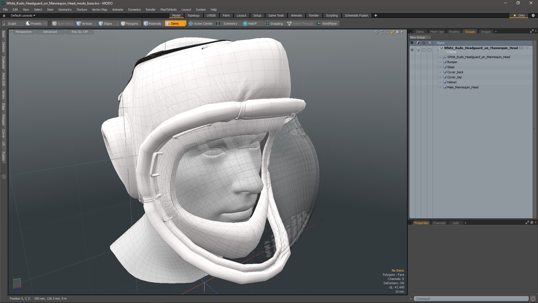Screen dimensions: 538x303
Task: Click the viewport zoom magnifier icon
Action: tap(387, 32)
